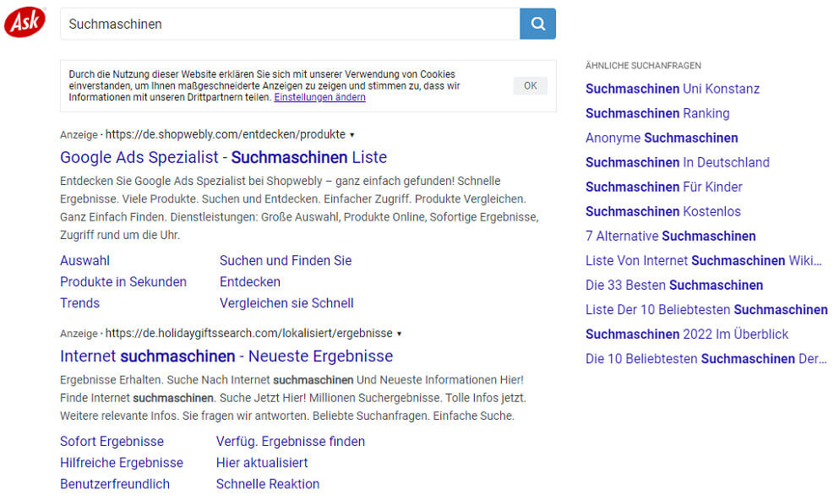Open the Einstellungen ändern link
Viewport: 834px width, 500px height.
pos(319,97)
